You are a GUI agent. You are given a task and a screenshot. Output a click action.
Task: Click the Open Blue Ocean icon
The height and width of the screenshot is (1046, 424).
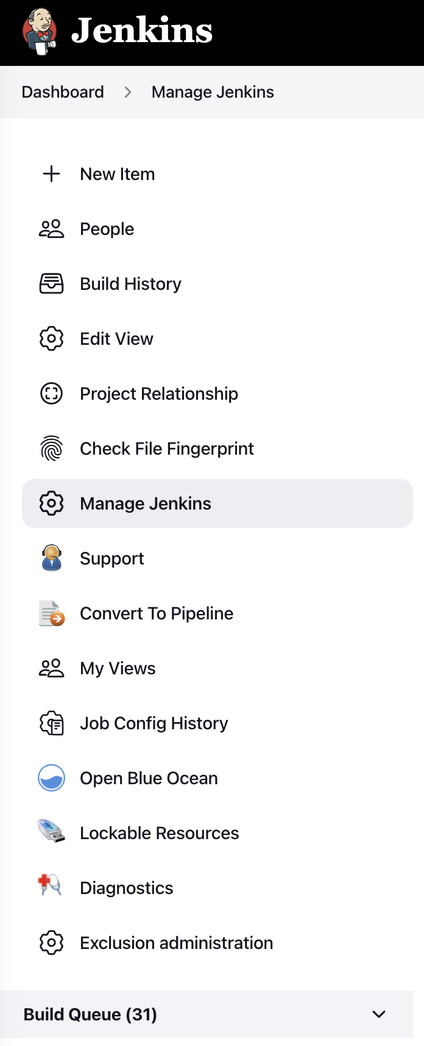point(52,778)
